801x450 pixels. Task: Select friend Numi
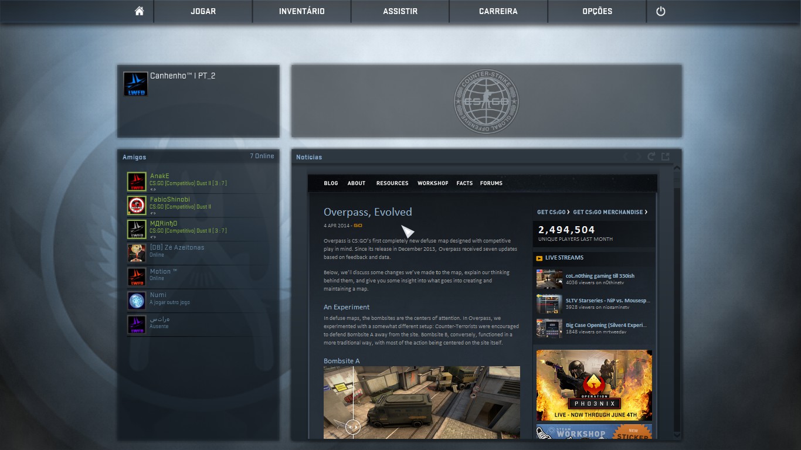tap(158, 295)
